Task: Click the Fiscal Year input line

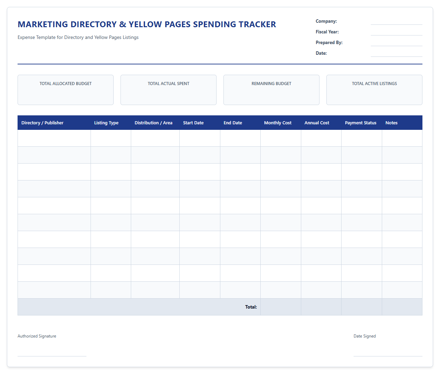Action: [396, 32]
